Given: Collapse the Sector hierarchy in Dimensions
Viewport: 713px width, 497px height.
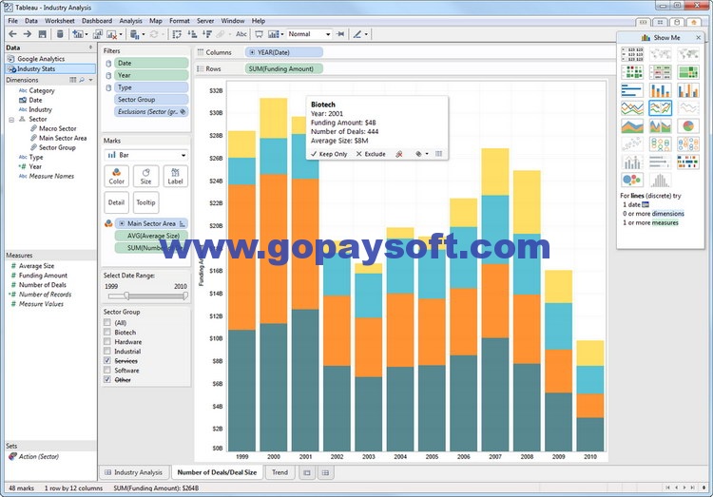Looking at the screenshot, I should pos(11,120).
